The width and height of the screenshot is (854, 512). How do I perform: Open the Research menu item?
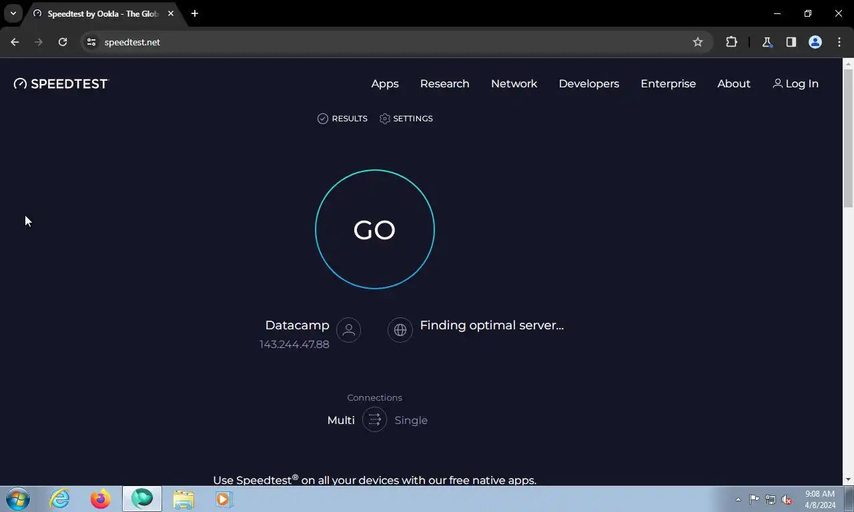[x=444, y=83]
